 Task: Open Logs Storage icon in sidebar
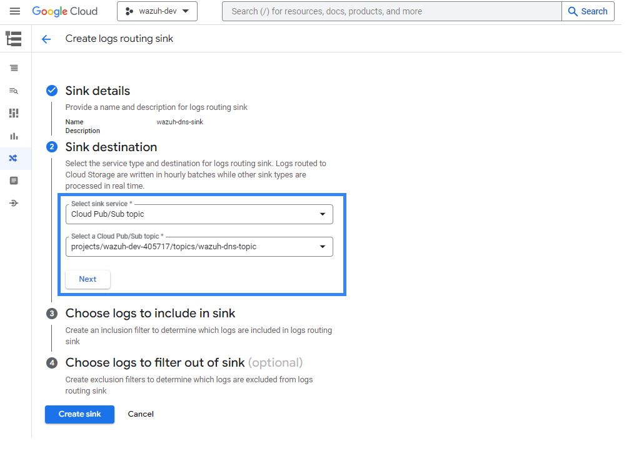pyautogui.click(x=14, y=181)
